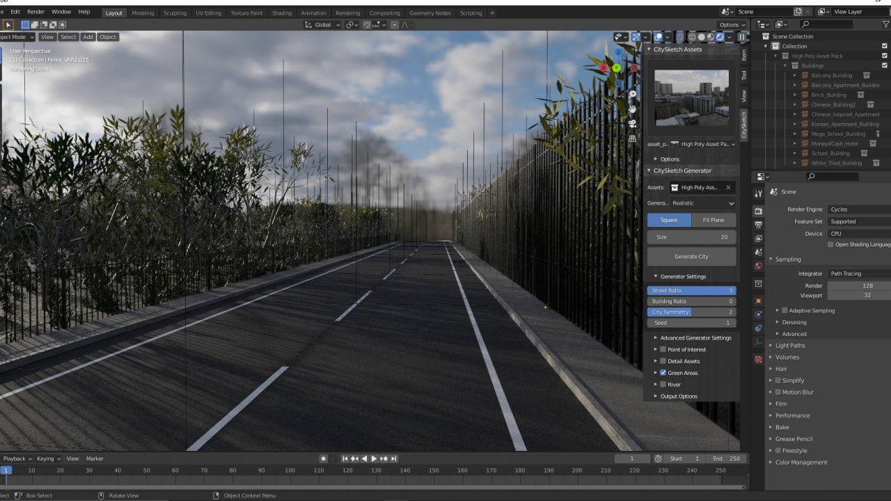Switch to the Modeling workspace tab

(x=143, y=13)
